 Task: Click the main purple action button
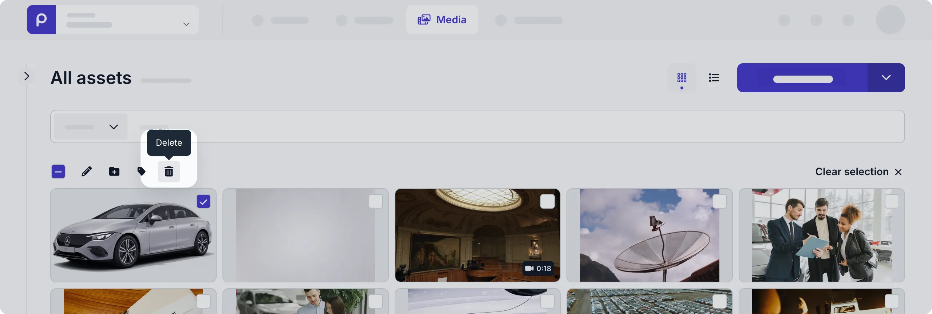click(x=802, y=77)
